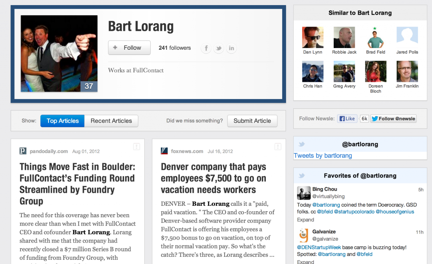
Task: Click the Aug 01, 2012 article date
Action: (86, 151)
